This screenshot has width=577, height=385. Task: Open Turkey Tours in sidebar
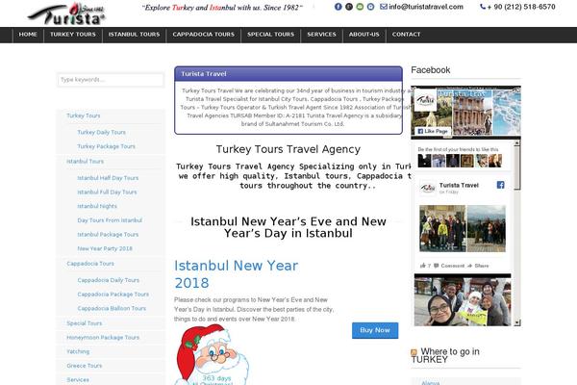pos(83,115)
